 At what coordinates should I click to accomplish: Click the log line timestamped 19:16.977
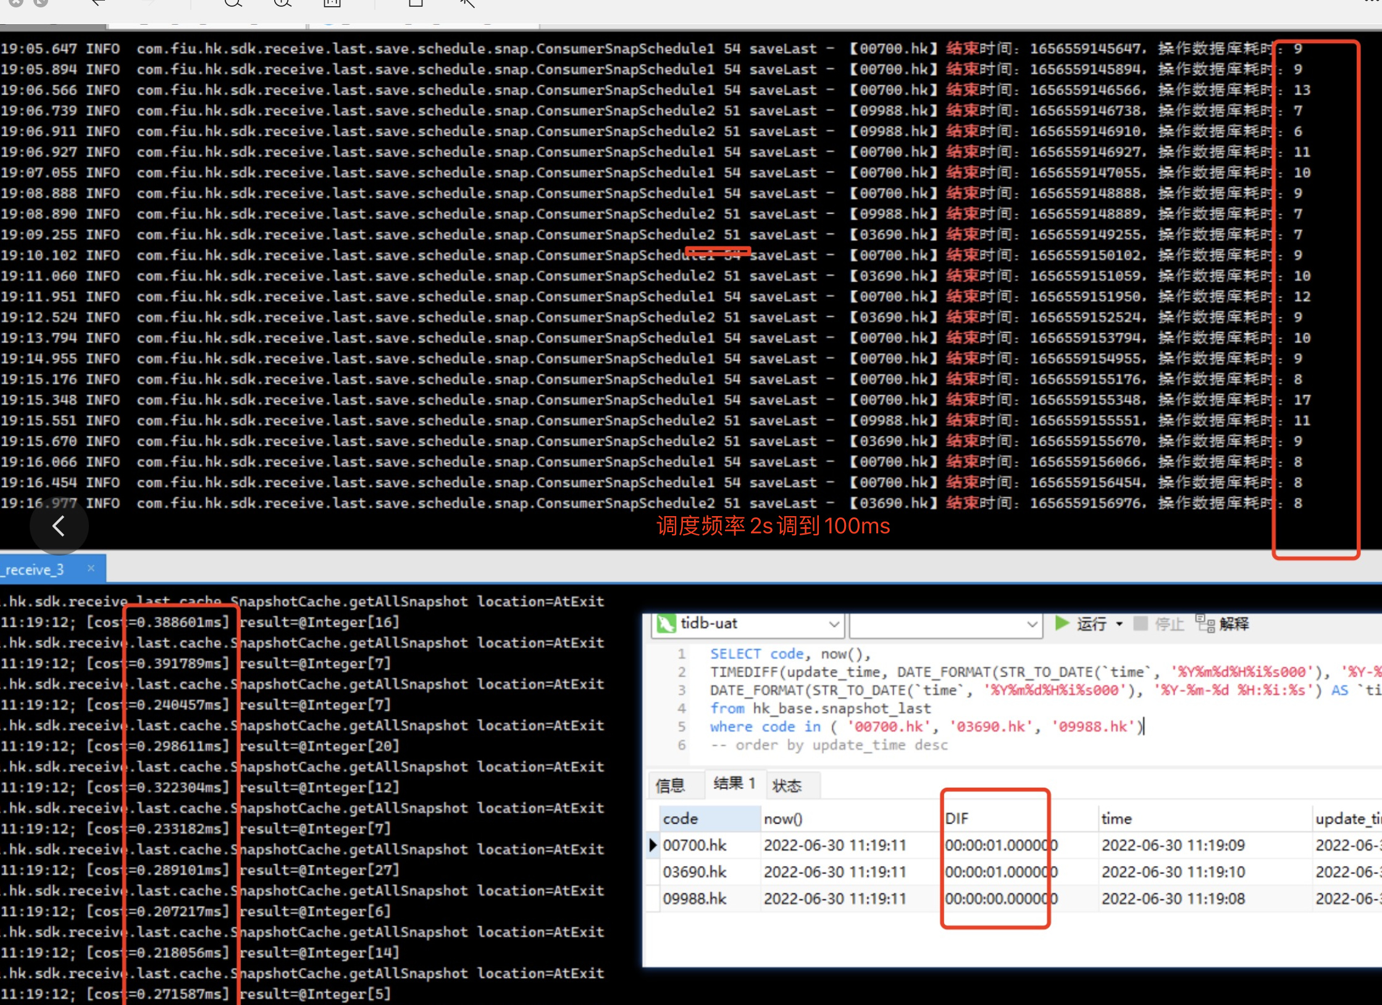651,503
